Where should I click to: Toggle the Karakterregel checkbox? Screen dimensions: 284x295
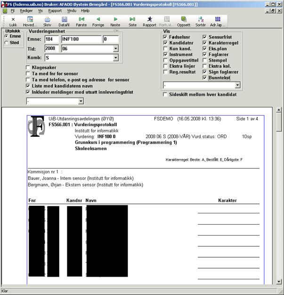click(x=204, y=43)
